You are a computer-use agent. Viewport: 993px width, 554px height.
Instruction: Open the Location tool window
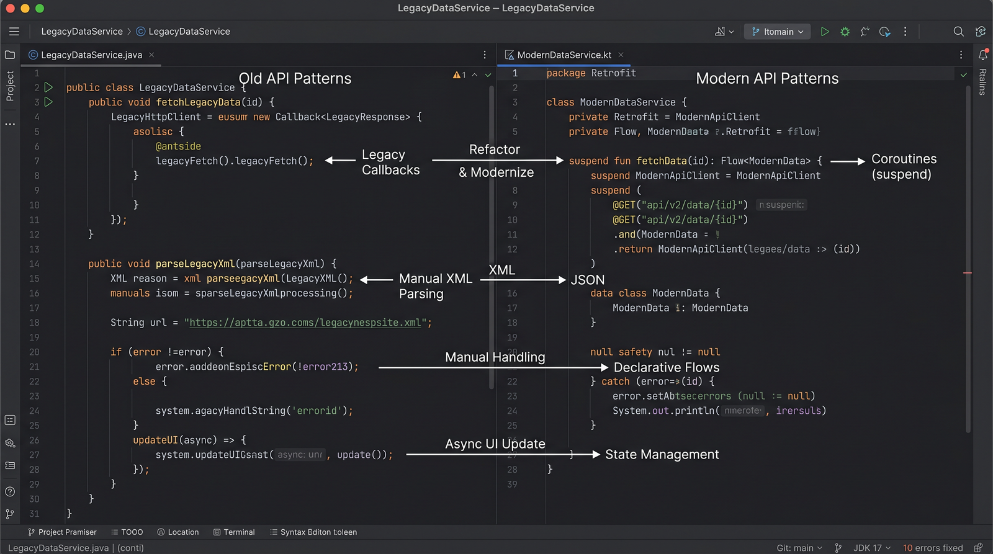[x=178, y=532]
